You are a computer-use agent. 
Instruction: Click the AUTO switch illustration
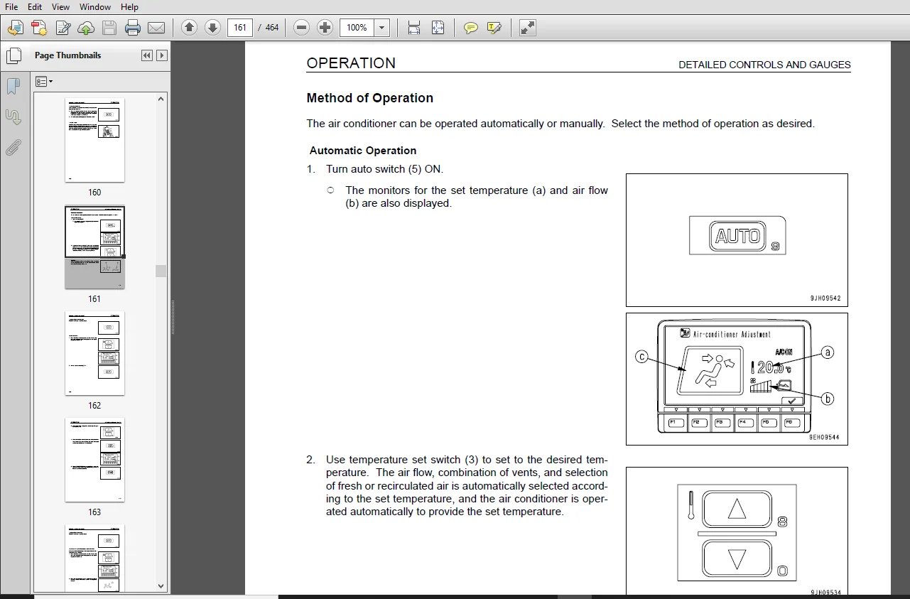[x=737, y=235]
